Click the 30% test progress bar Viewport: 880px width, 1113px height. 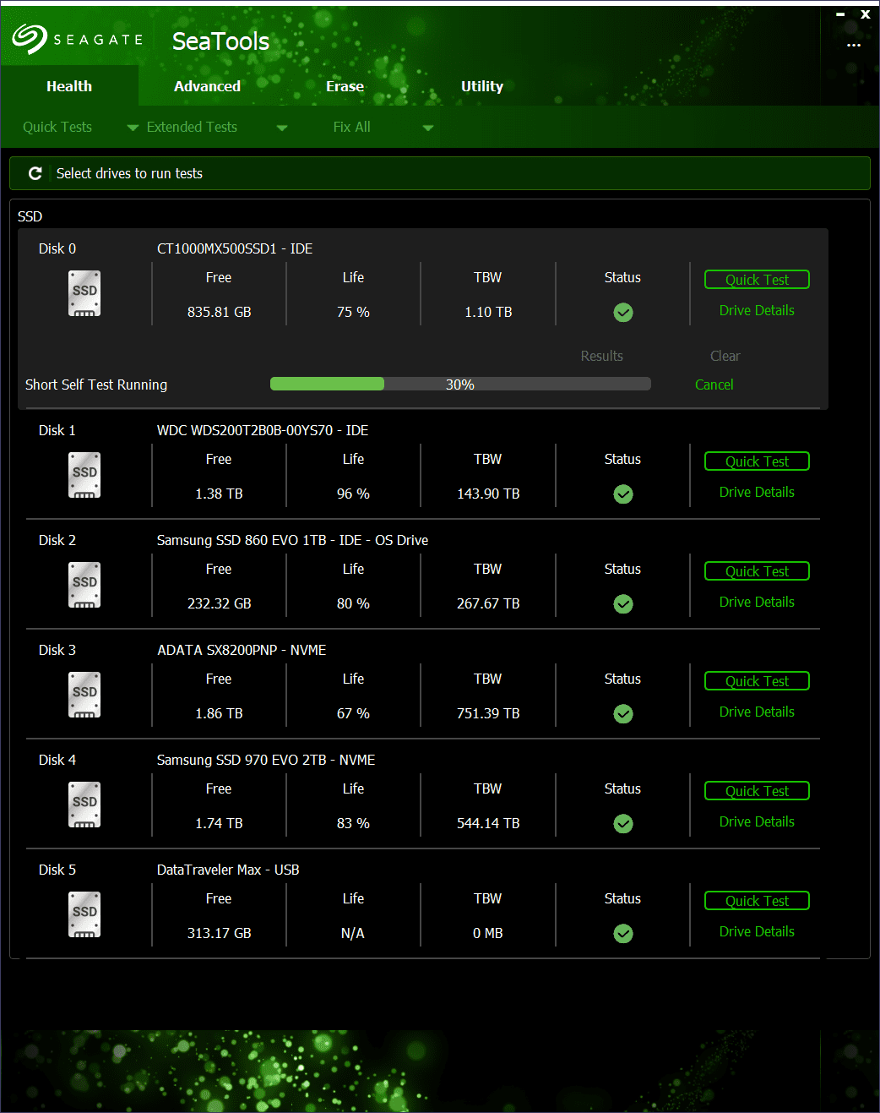(x=460, y=385)
